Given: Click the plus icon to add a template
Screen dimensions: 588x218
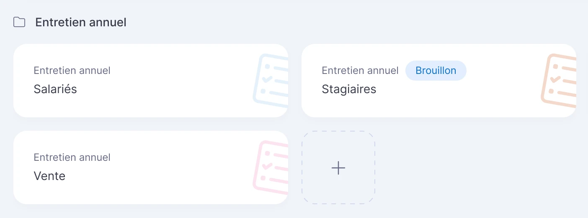Looking at the screenshot, I should pos(338,168).
